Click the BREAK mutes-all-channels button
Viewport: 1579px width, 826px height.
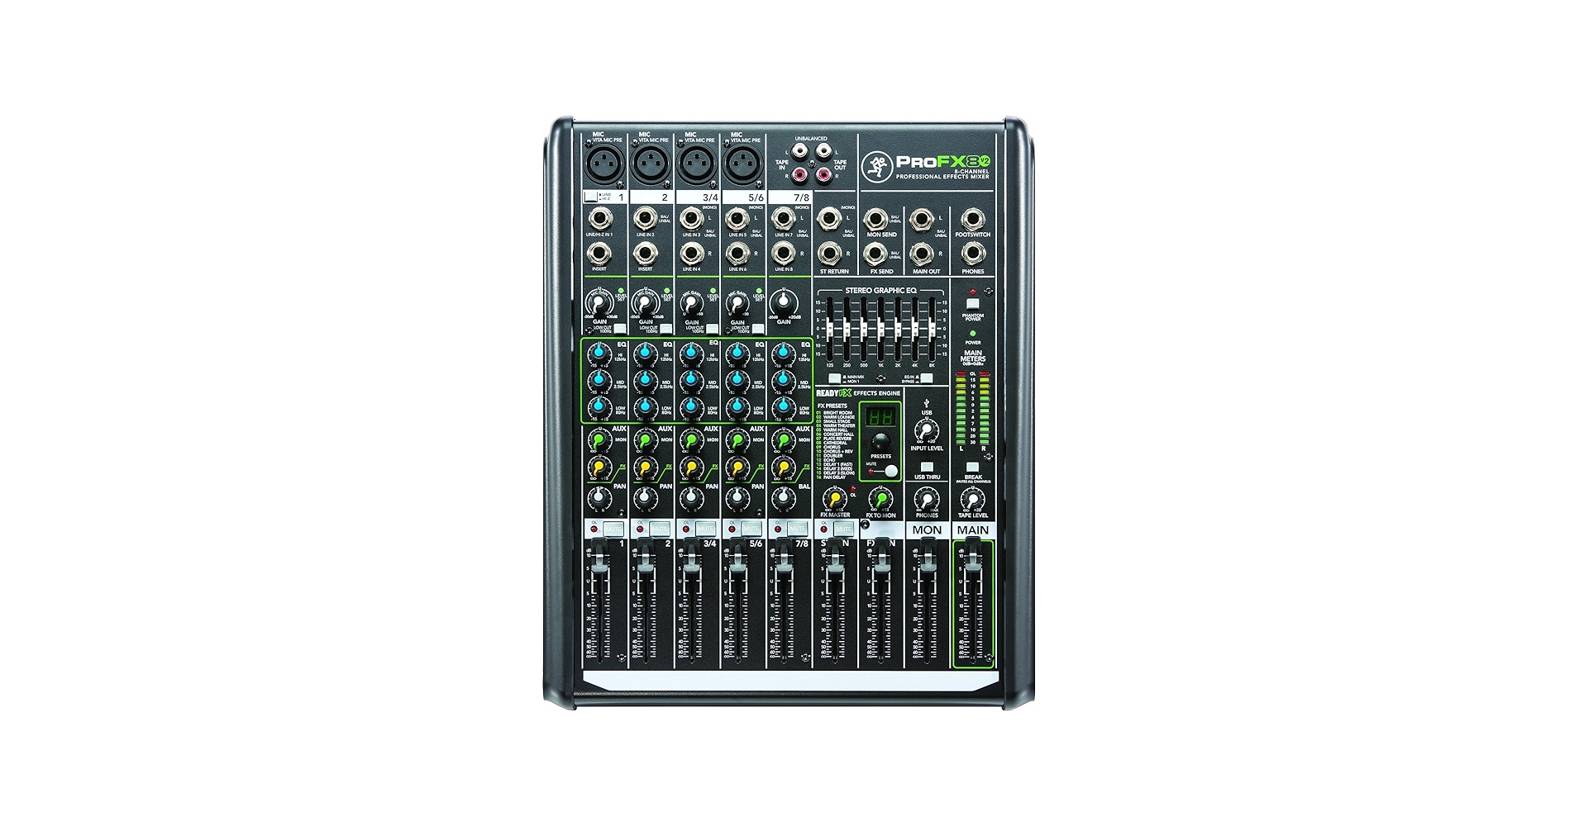[972, 467]
